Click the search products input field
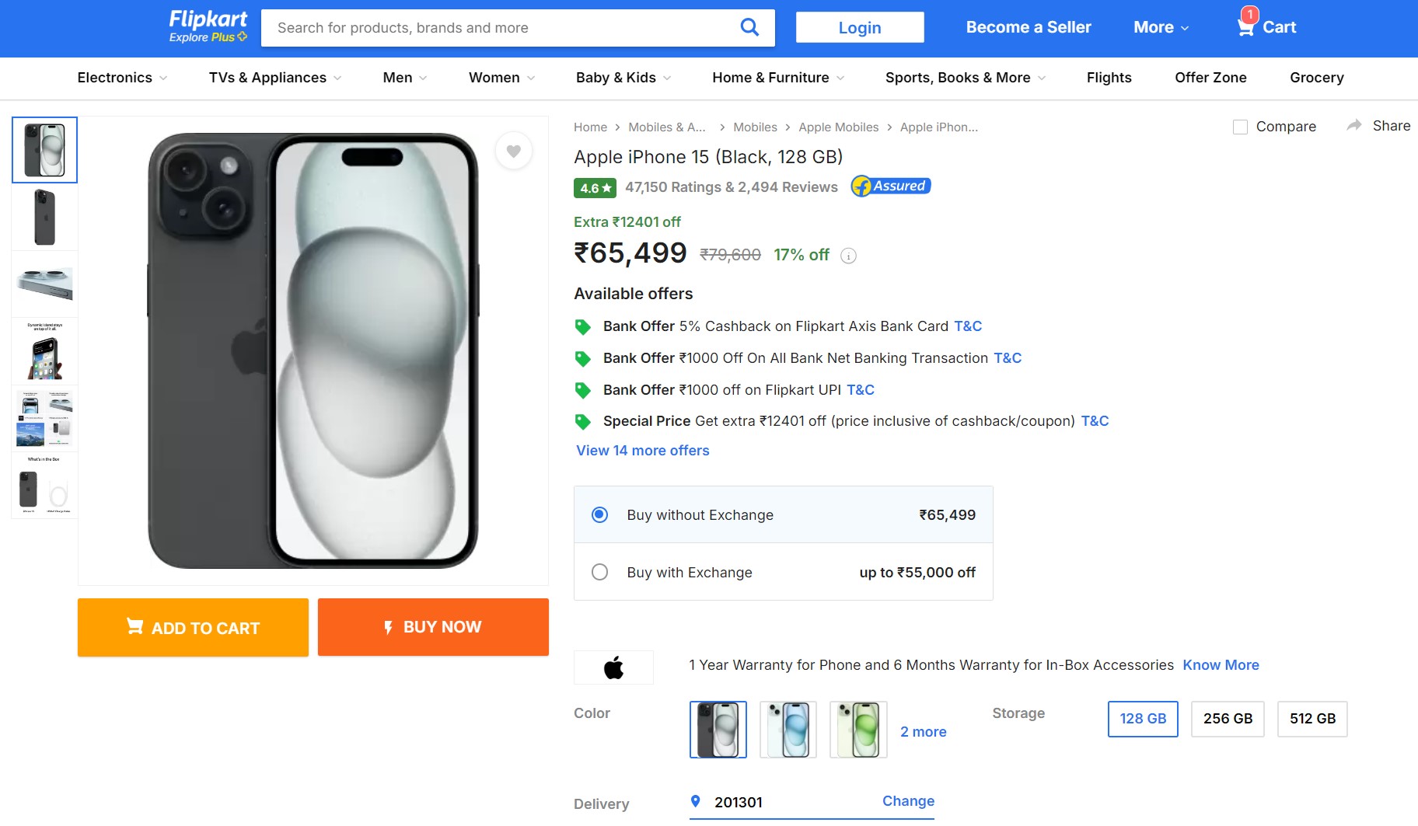The width and height of the screenshot is (1418, 826). (x=498, y=28)
